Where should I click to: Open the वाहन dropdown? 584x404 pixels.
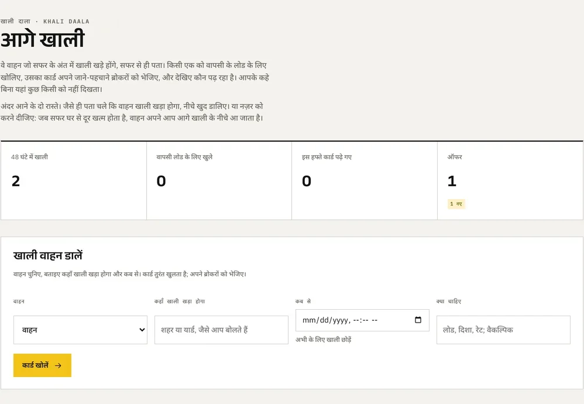pyautogui.click(x=80, y=330)
